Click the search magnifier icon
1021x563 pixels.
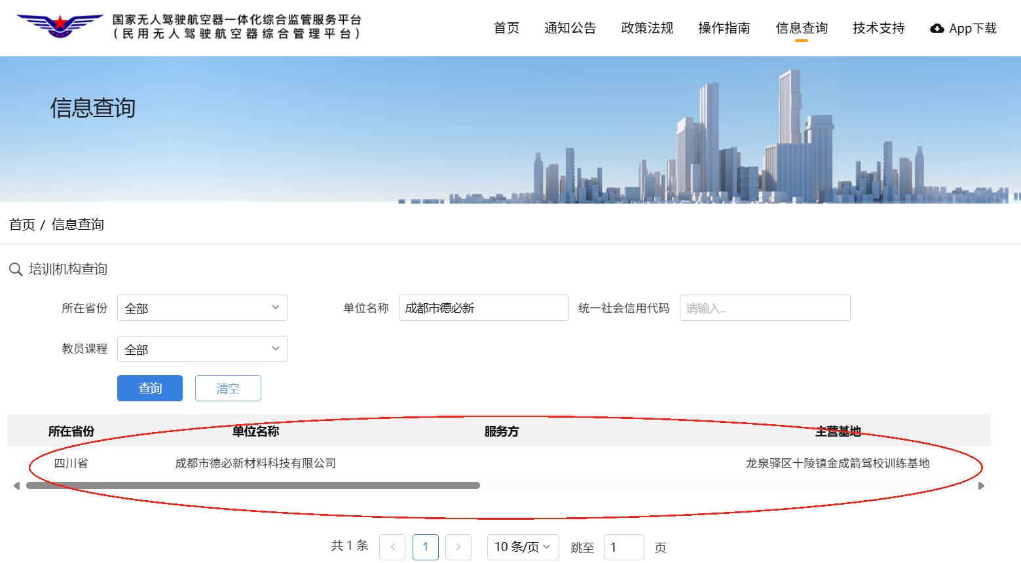[x=16, y=270]
